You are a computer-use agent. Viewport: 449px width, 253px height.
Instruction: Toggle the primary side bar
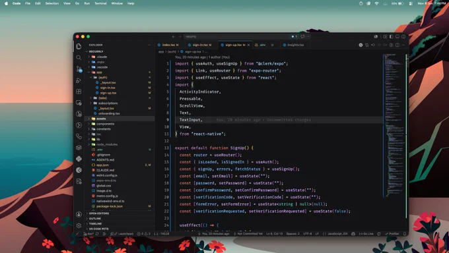click(391, 37)
